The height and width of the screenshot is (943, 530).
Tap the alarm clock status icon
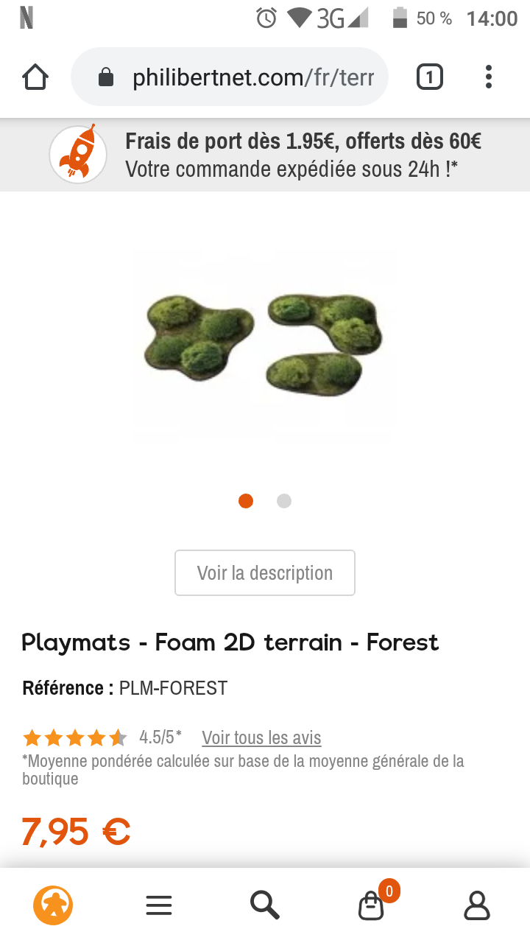[x=266, y=18]
